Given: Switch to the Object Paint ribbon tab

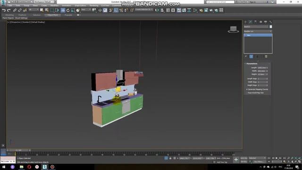Looking at the screenshot, I should pyautogui.click(x=52, y=15).
